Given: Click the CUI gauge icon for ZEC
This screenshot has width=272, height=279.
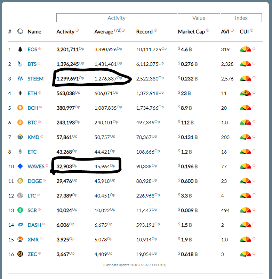Looking at the screenshot, I should (x=245, y=254).
